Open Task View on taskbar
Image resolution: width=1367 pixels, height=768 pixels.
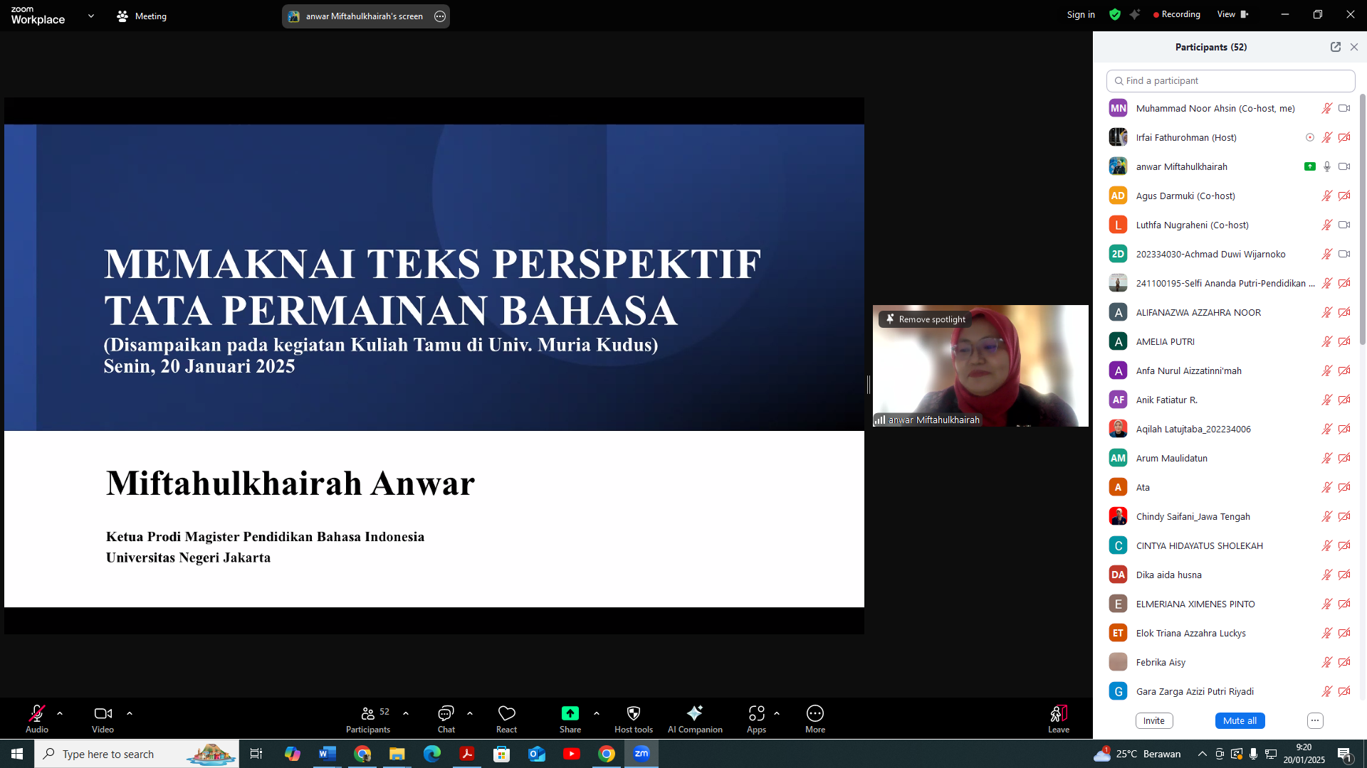tap(256, 754)
